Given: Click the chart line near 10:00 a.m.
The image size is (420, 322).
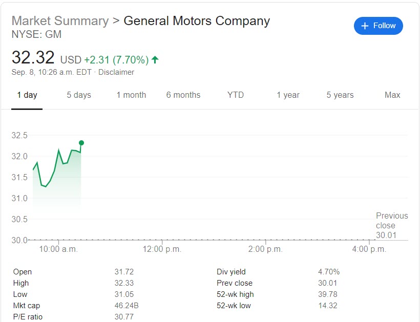Looking at the screenshot, I should tap(59, 151).
